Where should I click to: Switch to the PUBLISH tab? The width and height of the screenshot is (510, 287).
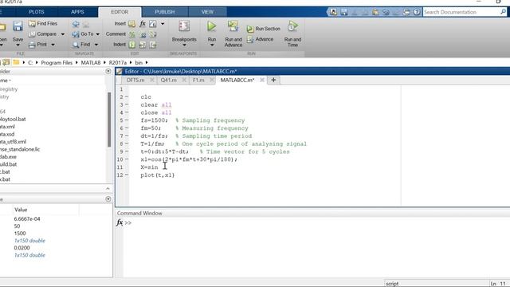point(165,12)
